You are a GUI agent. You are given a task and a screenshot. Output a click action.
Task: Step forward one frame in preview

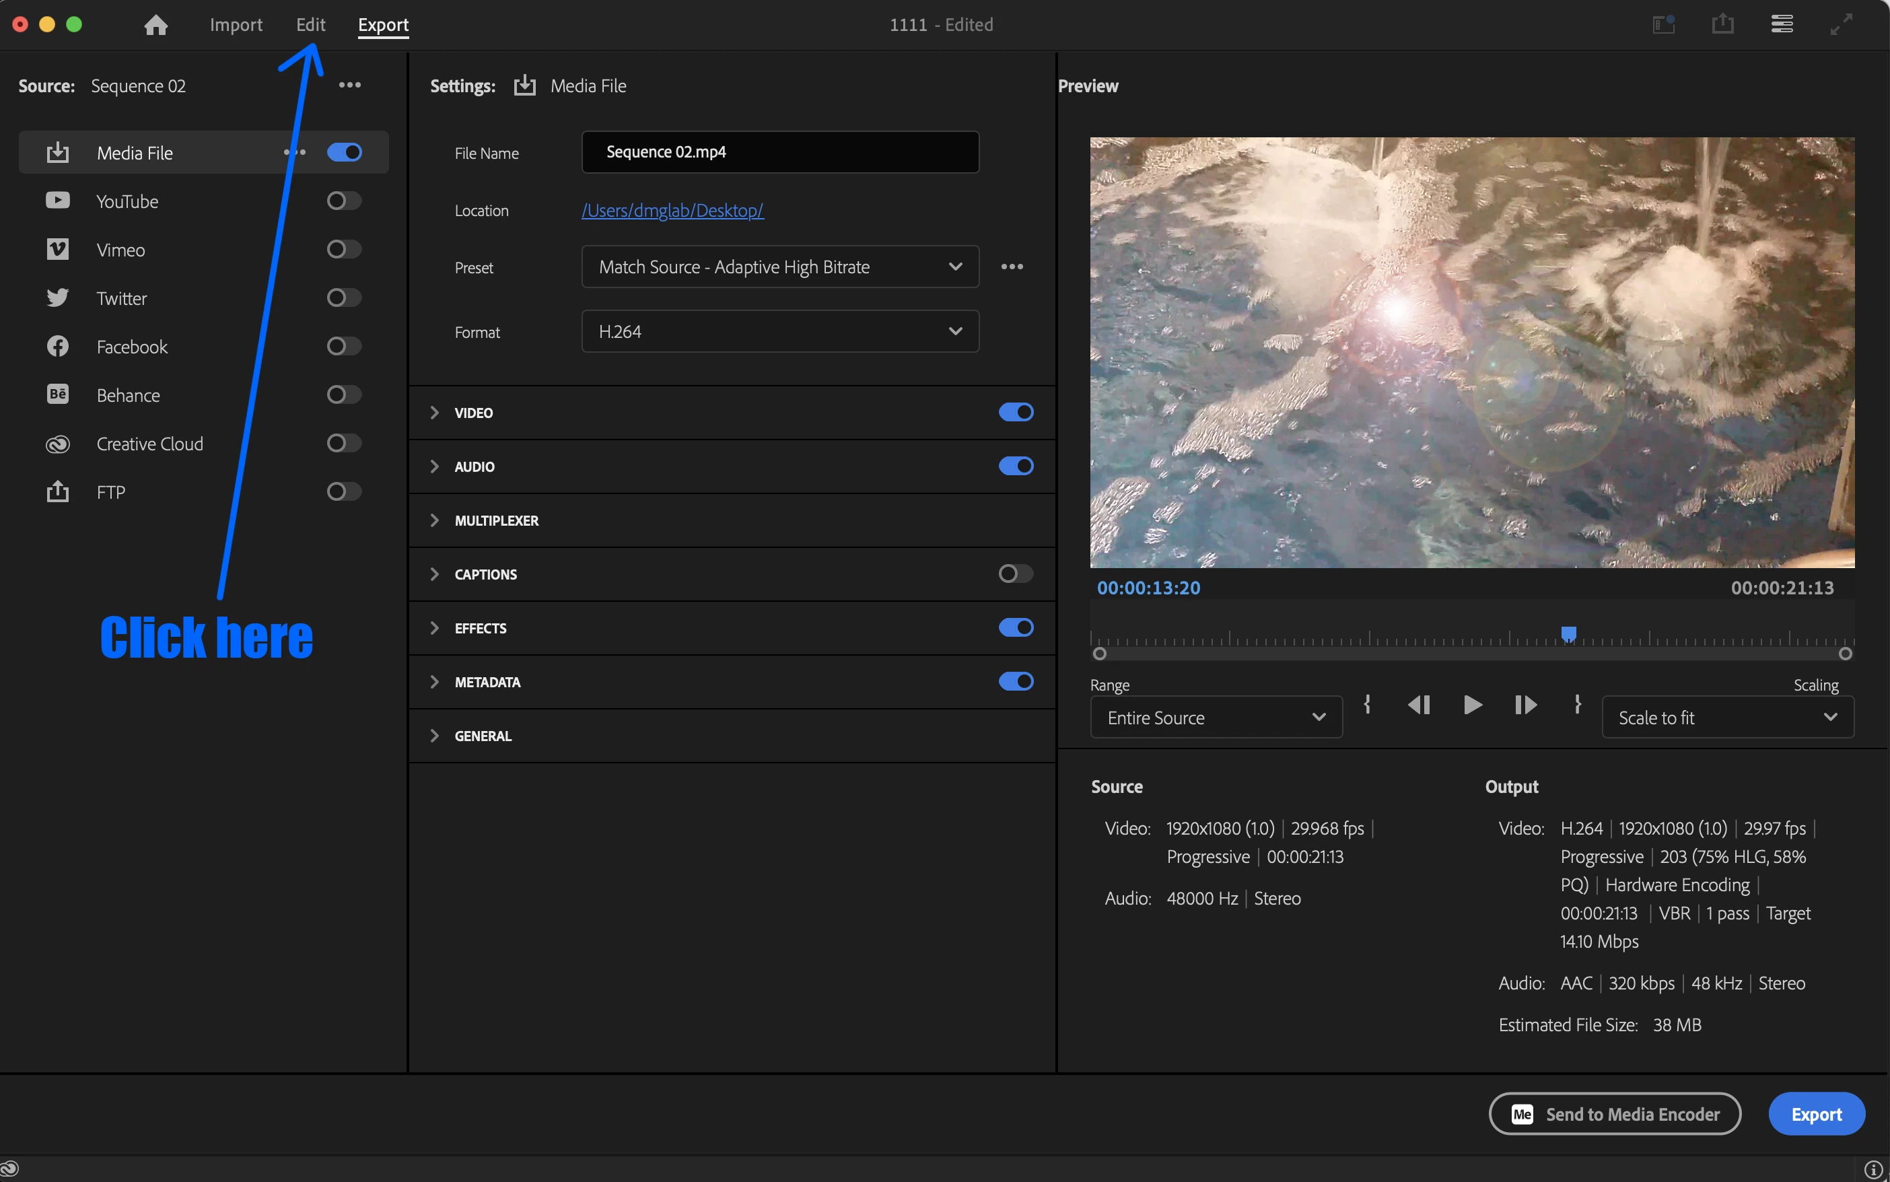click(1525, 705)
